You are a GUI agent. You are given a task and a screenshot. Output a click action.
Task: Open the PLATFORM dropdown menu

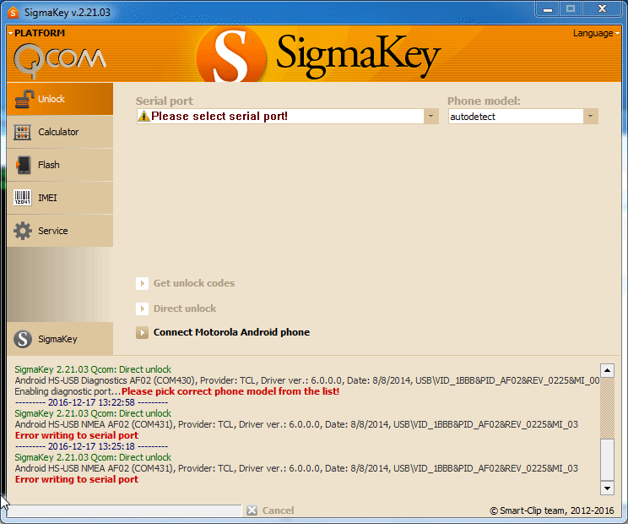36,33
